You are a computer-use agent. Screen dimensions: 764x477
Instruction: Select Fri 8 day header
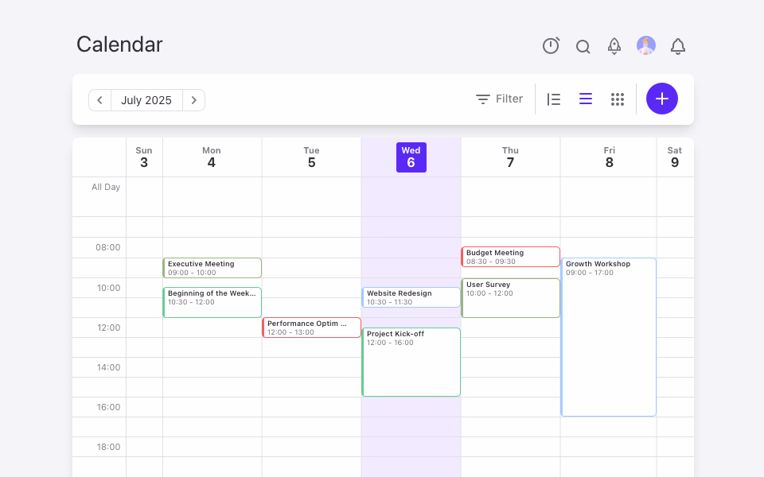pos(609,157)
